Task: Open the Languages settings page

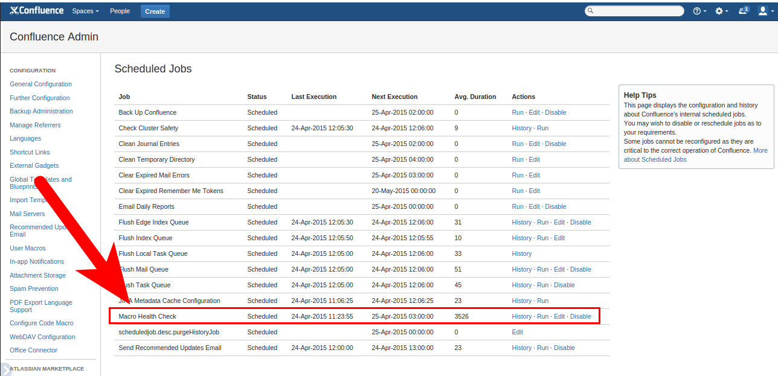Action: pyautogui.click(x=25, y=139)
